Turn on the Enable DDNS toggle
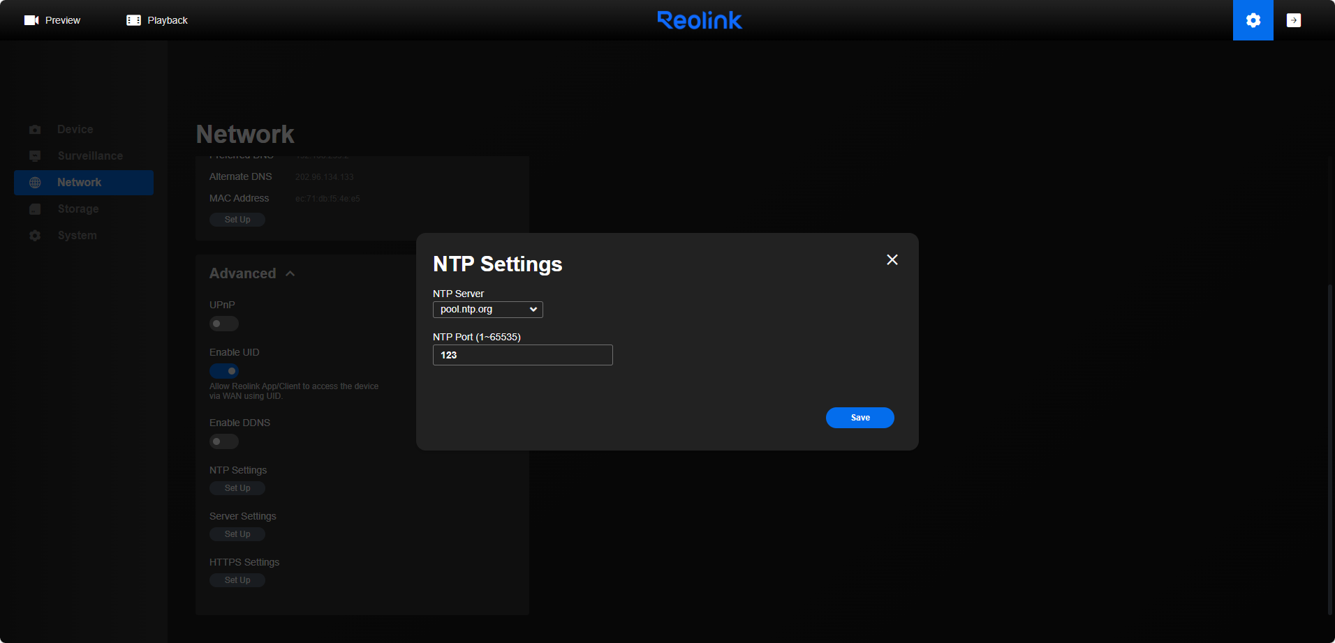Screen dimensions: 1335x643 223,441
